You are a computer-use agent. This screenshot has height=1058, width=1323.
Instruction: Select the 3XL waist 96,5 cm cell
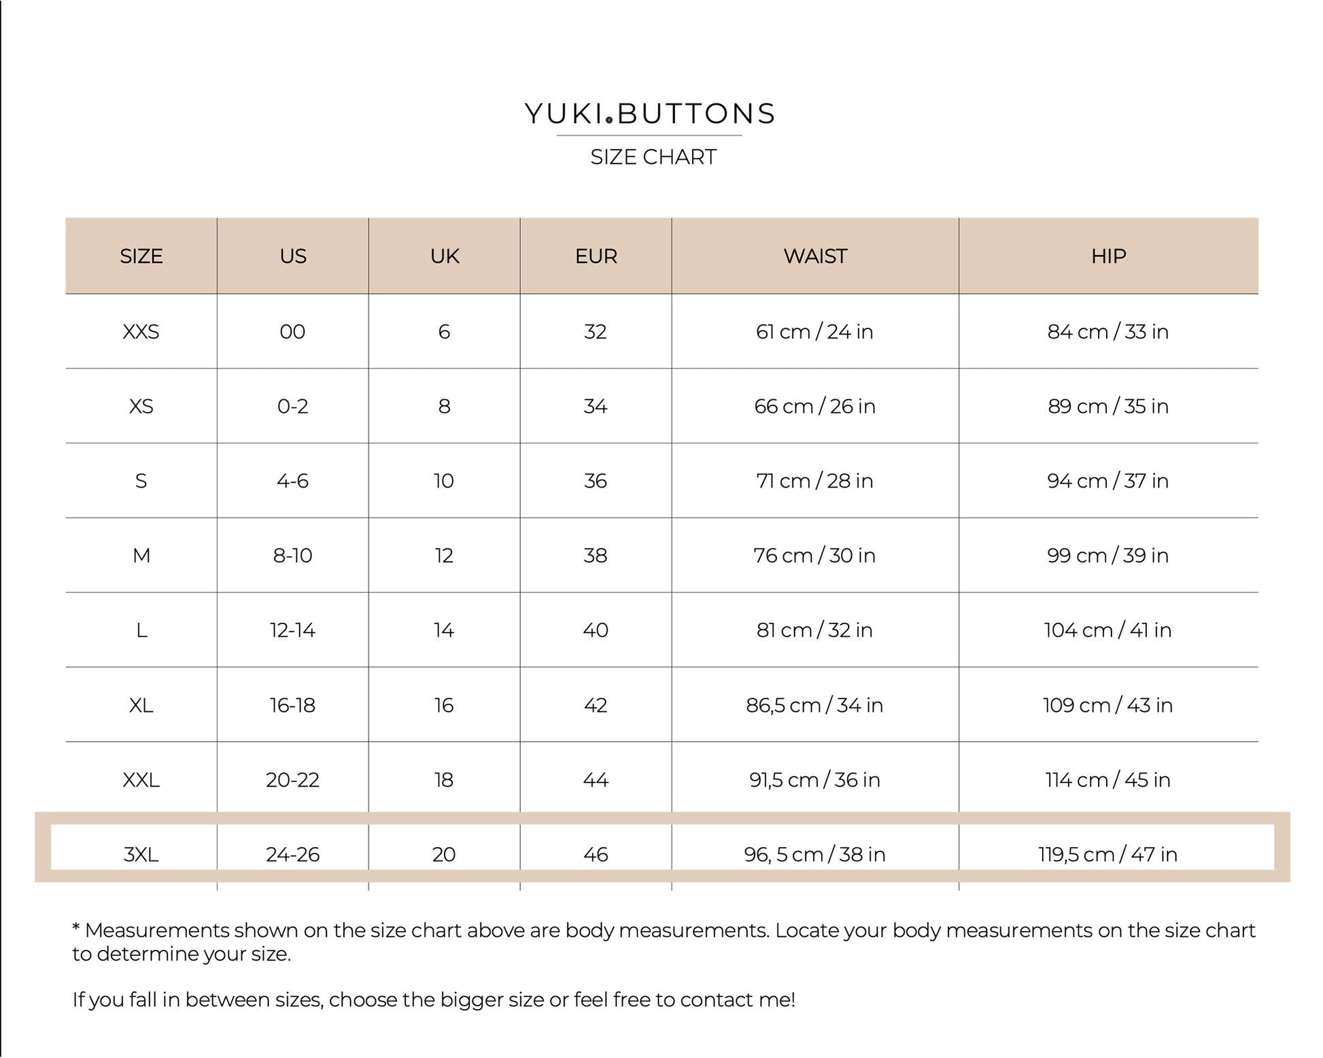click(x=814, y=854)
